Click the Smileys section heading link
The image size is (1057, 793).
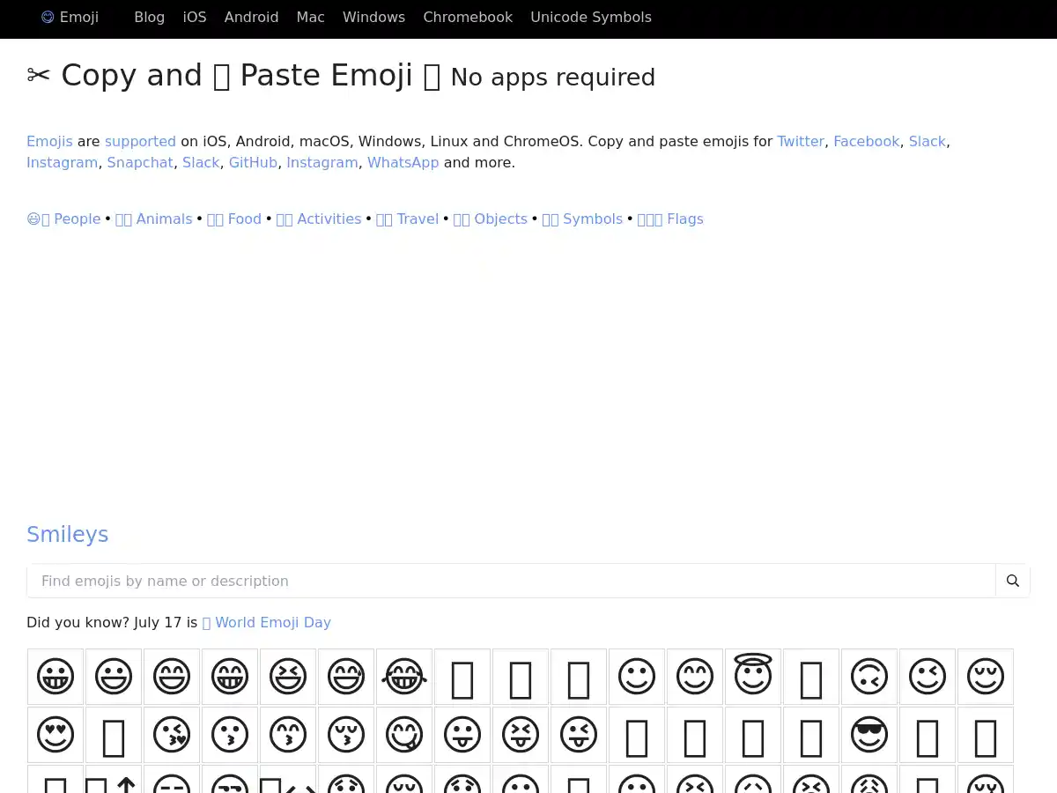[x=68, y=534]
